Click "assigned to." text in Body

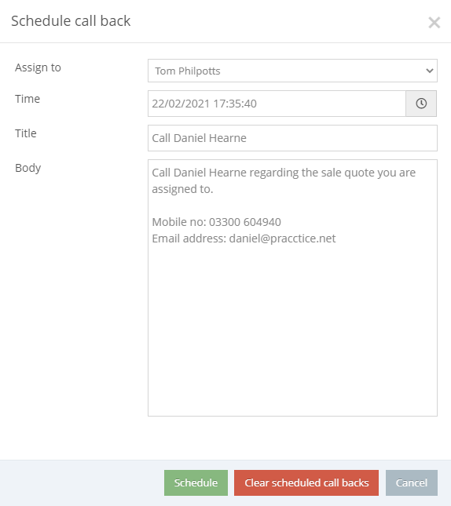point(182,189)
